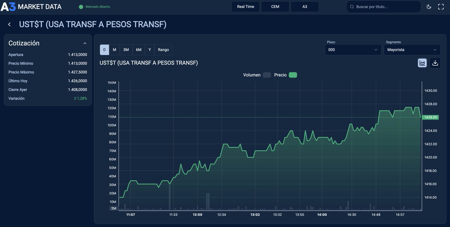
Task: Switch chart type with the chart icon
Action: tap(422, 63)
